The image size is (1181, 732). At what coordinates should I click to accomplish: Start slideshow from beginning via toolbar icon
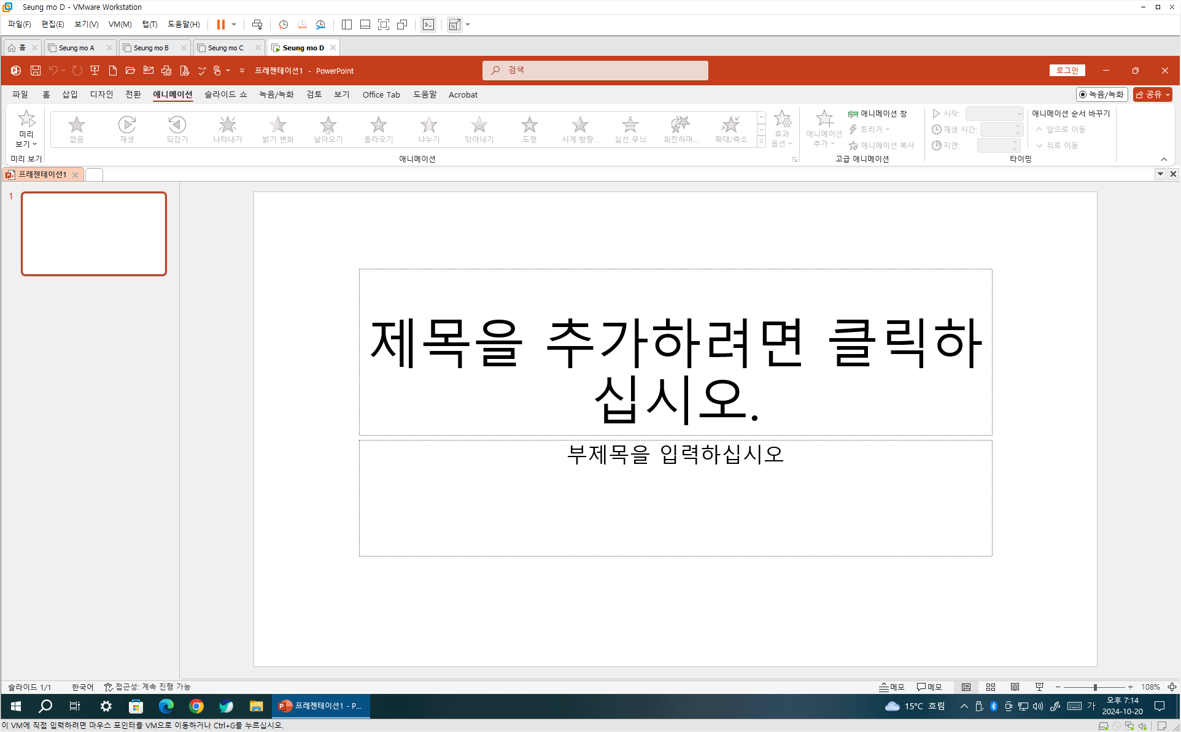(95, 71)
